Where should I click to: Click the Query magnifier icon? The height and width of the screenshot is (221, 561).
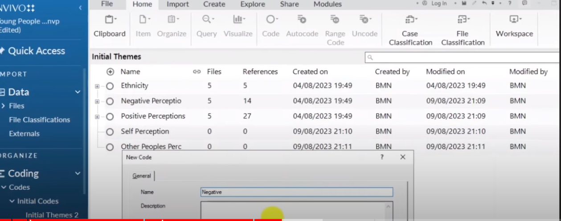[x=207, y=20]
